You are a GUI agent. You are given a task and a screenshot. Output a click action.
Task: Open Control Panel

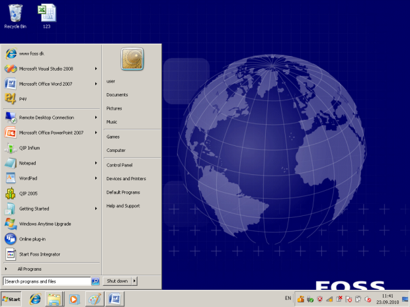119,165
